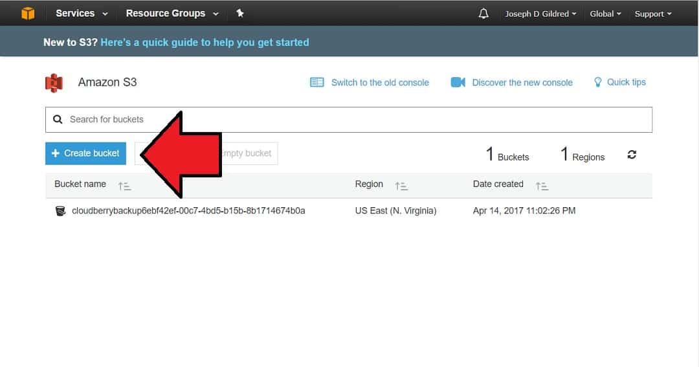Click the Bucket name column header
Image resolution: width=699 pixels, height=367 pixels.
click(80, 184)
